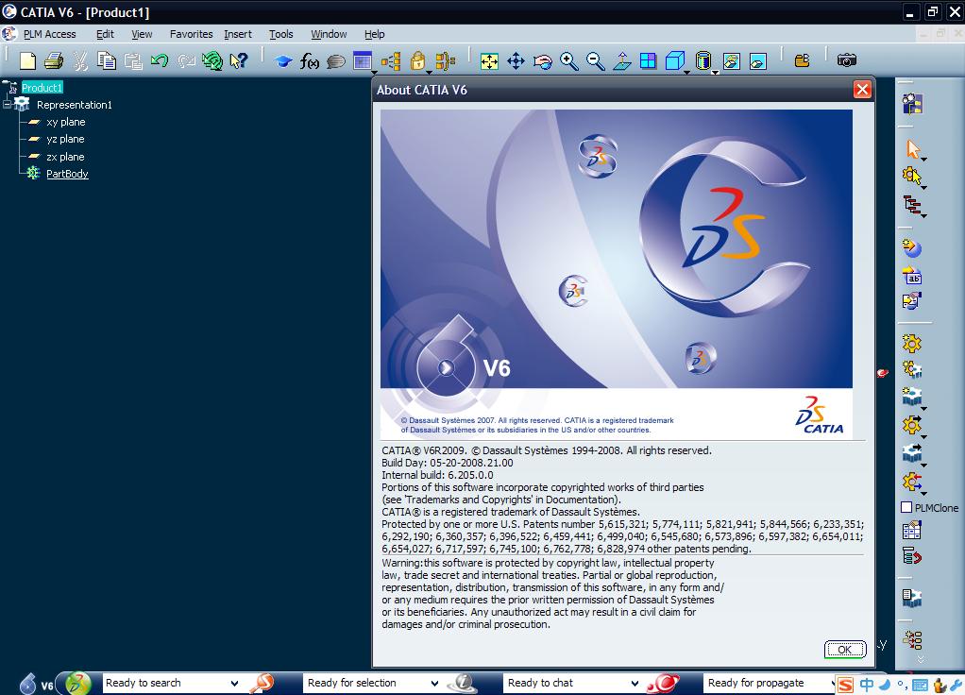Click the Chinese input mode tray icon
The width and height of the screenshot is (965, 695).
[x=867, y=685]
